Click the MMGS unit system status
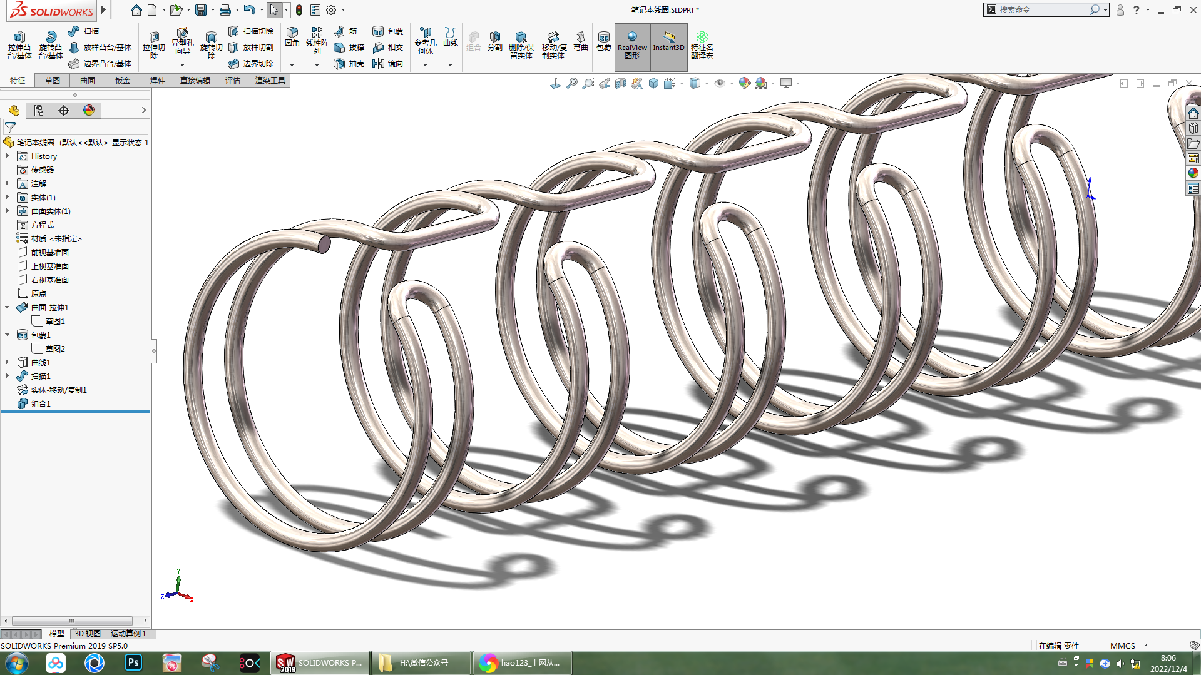This screenshot has height=675, width=1201. click(1123, 646)
